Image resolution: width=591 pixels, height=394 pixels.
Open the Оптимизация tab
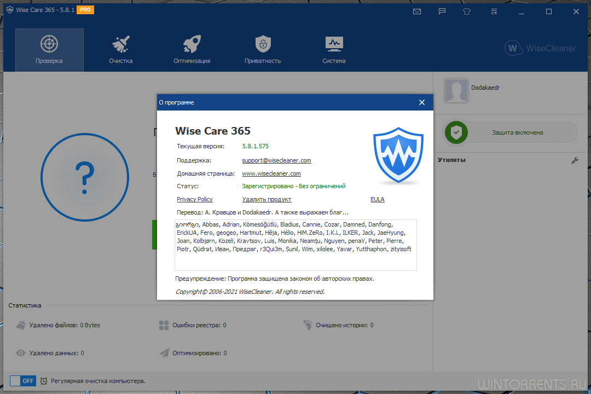pos(192,50)
